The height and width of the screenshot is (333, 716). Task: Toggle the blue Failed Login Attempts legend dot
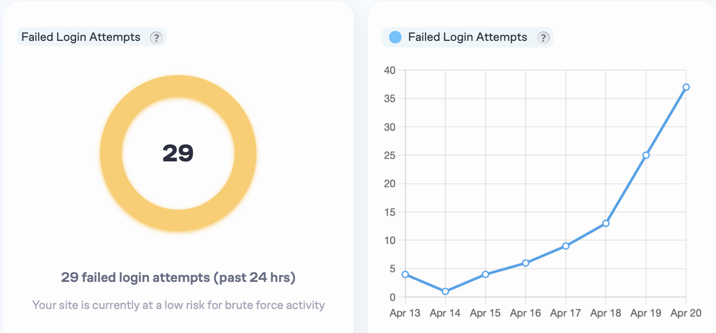pos(395,37)
